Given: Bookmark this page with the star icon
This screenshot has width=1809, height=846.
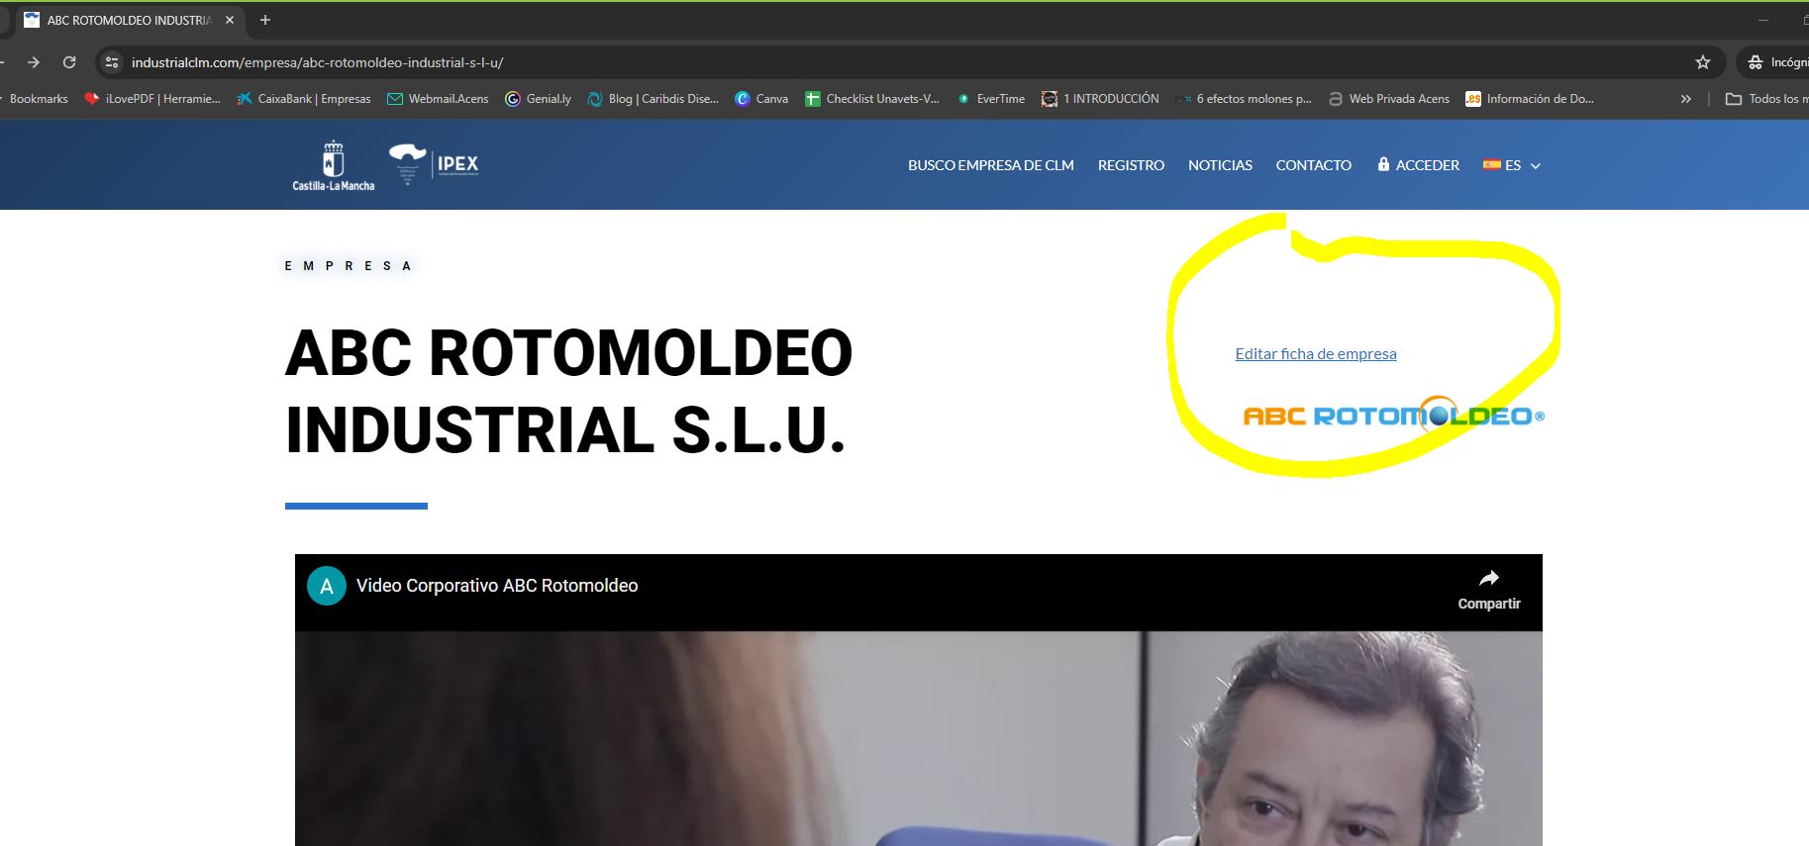Looking at the screenshot, I should coord(1702,62).
